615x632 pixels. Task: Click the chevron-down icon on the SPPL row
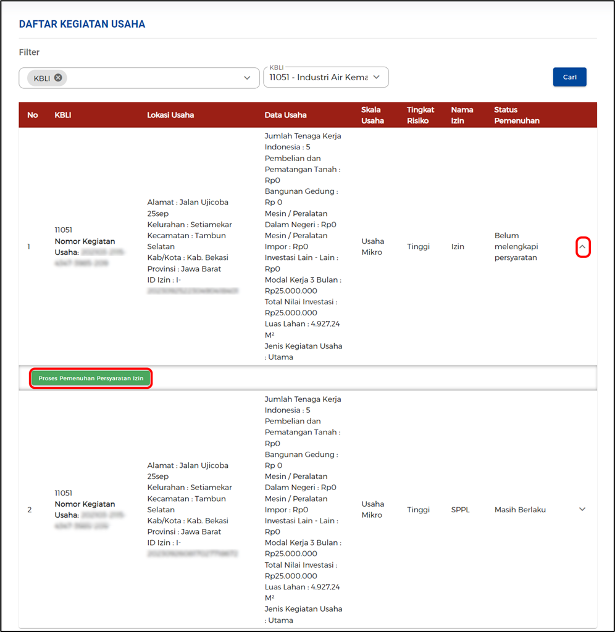click(581, 509)
